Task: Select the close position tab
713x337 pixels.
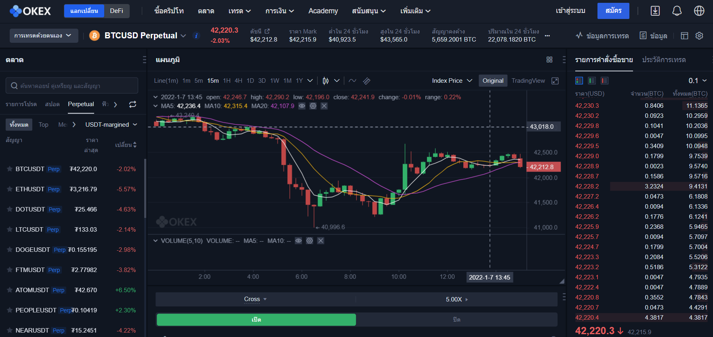Action: 456,320
